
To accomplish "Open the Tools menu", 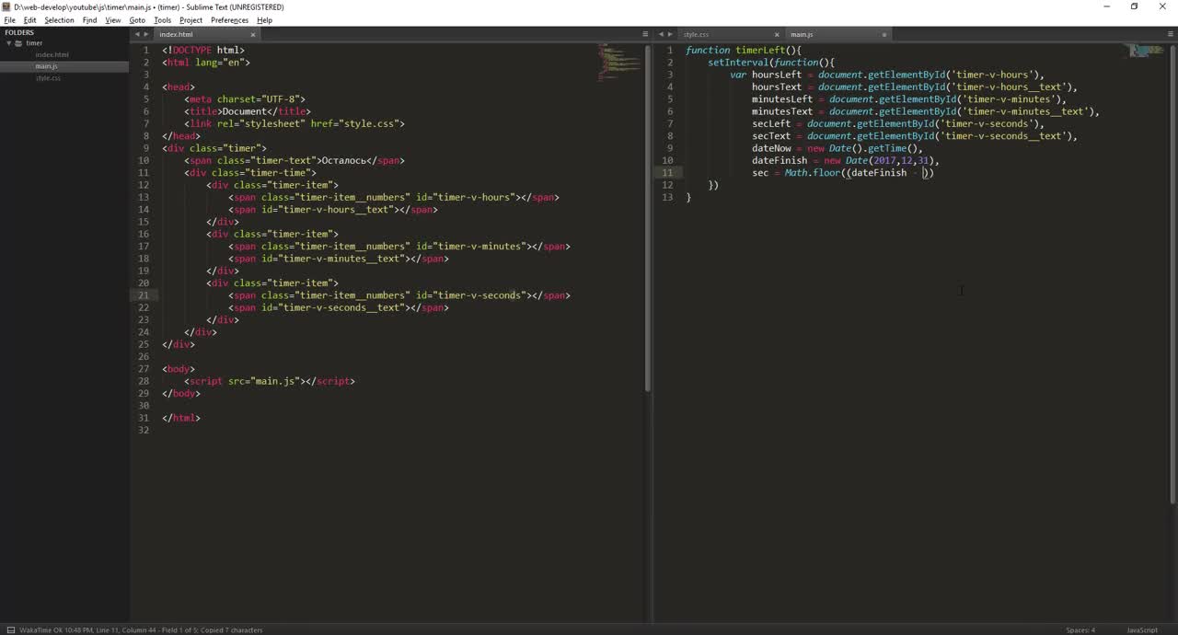I will [x=163, y=19].
